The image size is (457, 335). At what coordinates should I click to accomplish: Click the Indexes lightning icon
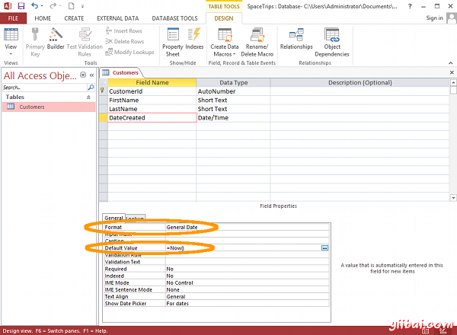(194, 38)
